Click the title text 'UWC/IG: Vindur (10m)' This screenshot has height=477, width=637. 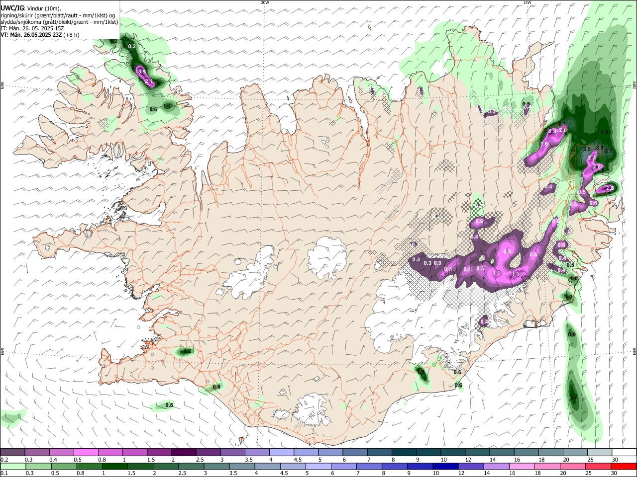pos(30,8)
